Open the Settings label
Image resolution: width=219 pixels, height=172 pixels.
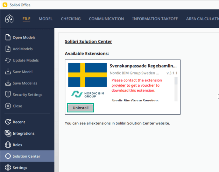point(20,168)
